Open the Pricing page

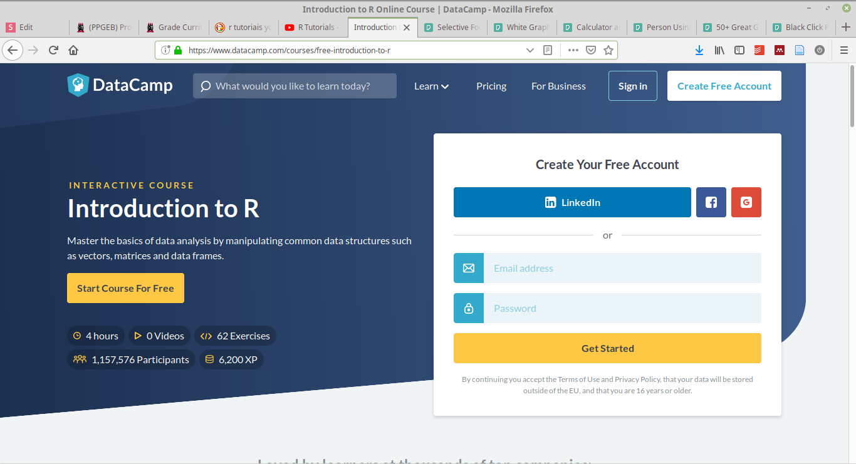tap(491, 86)
